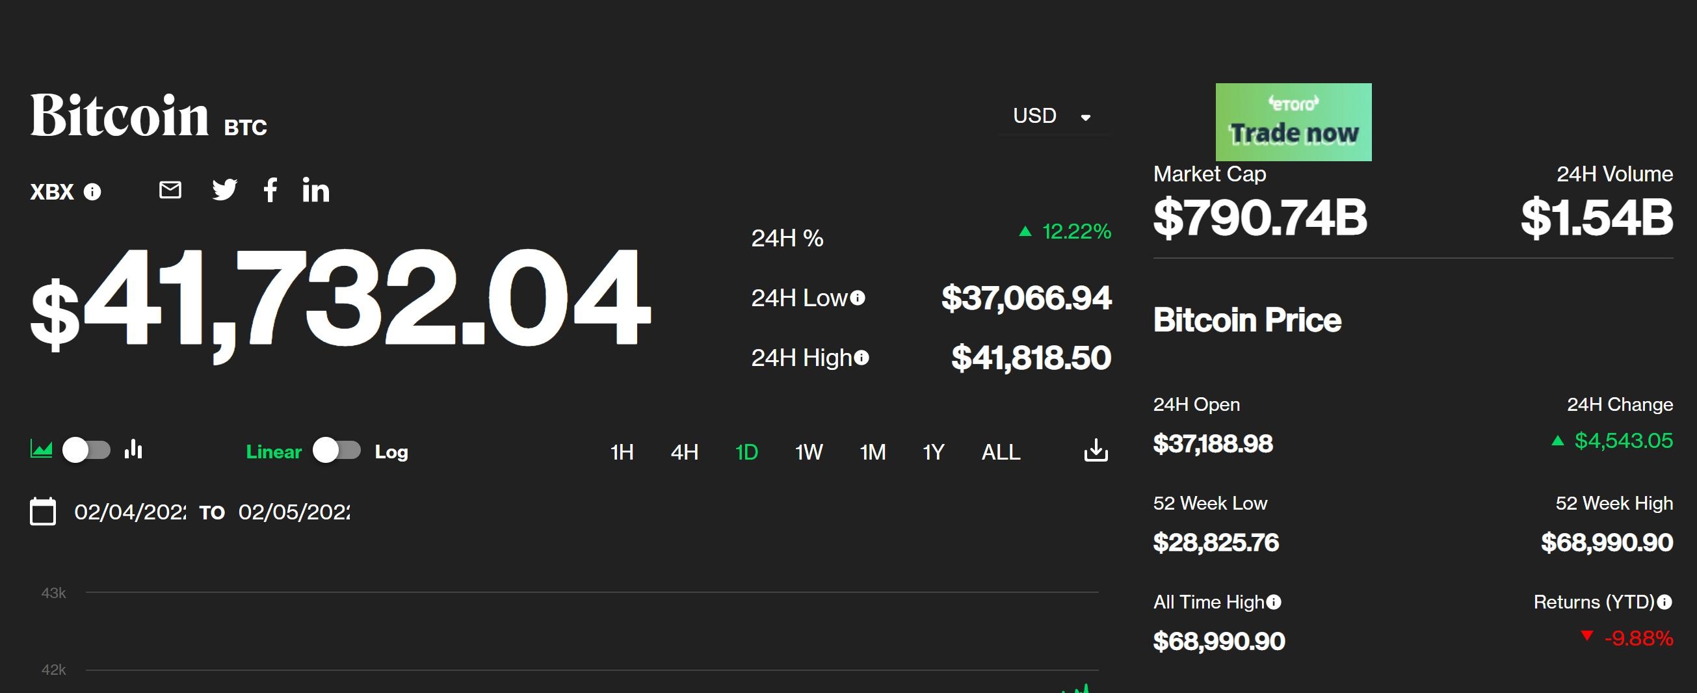The width and height of the screenshot is (1697, 693).
Task: Share via the email envelope icon
Action: [x=170, y=190]
